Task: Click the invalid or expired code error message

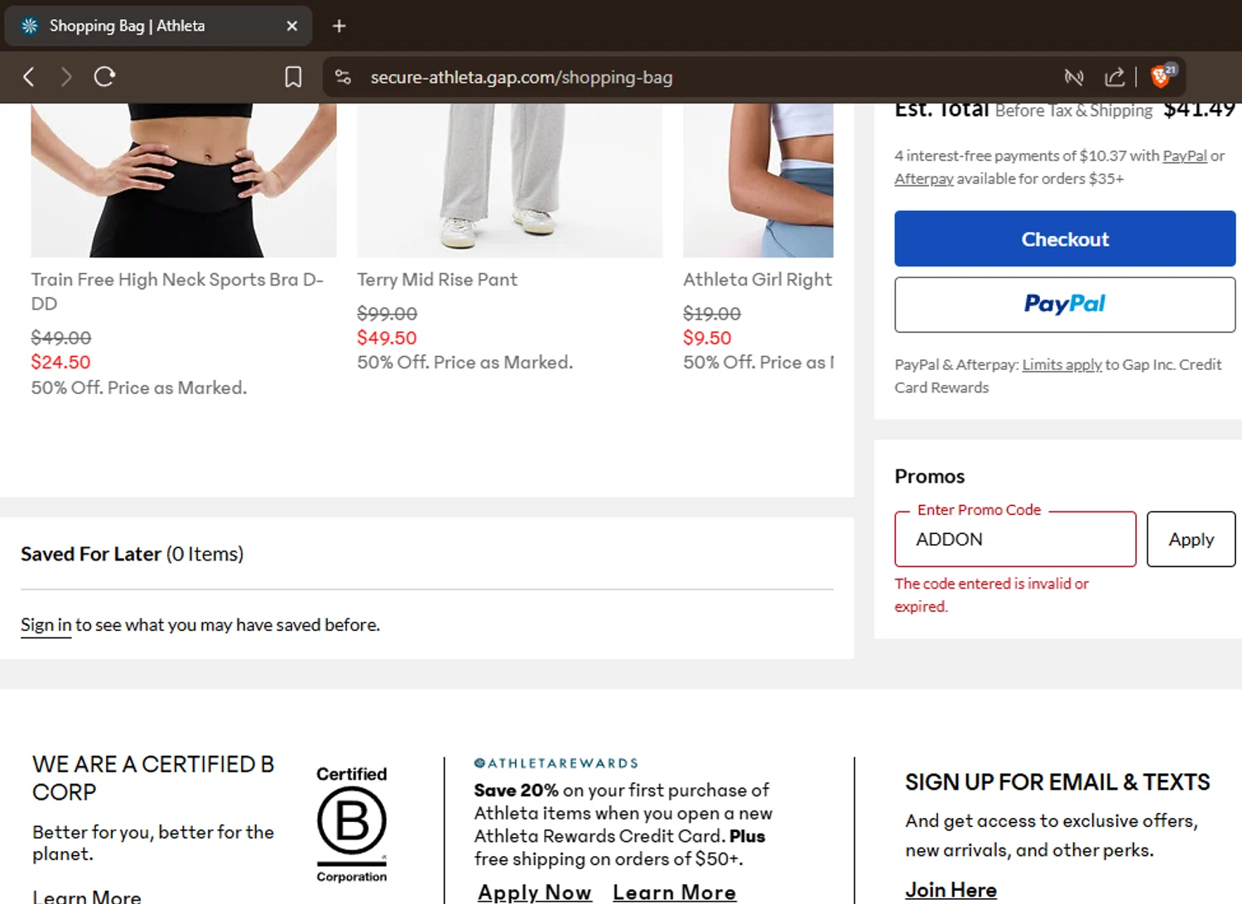Action: pyautogui.click(x=991, y=595)
